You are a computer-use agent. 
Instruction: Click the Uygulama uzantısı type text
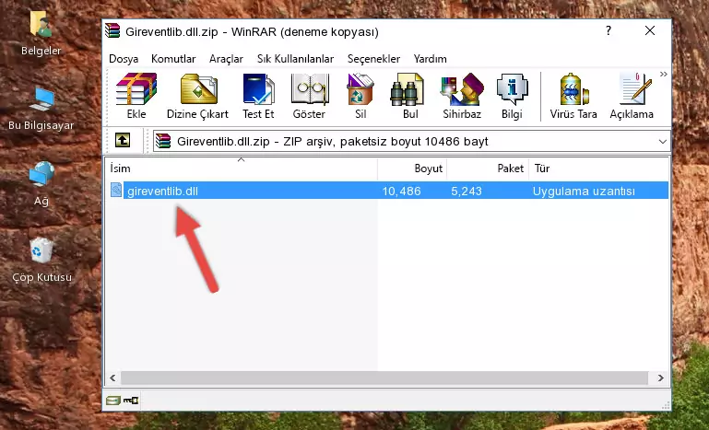pyautogui.click(x=584, y=192)
